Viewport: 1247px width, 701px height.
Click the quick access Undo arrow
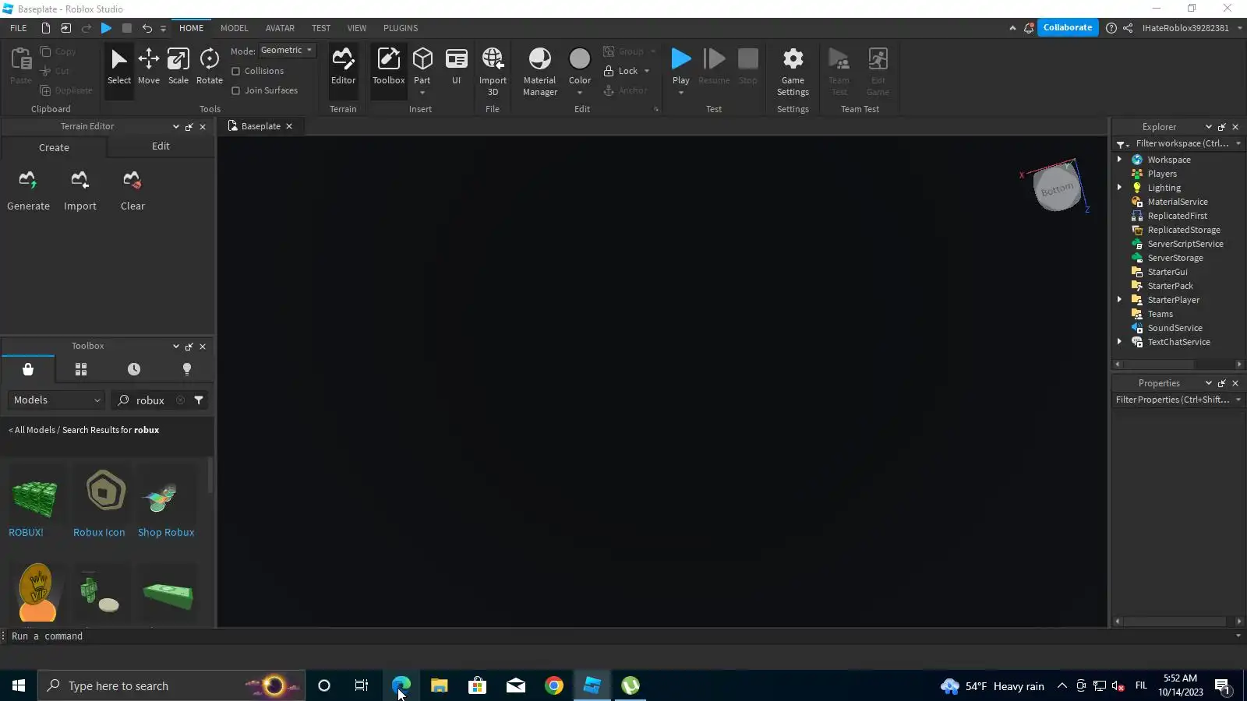pyautogui.click(x=147, y=28)
